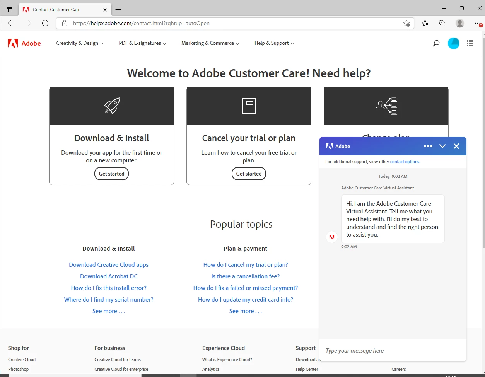Open How do I fix a failed payment
The image size is (485, 377).
pyautogui.click(x=246, y=288)
